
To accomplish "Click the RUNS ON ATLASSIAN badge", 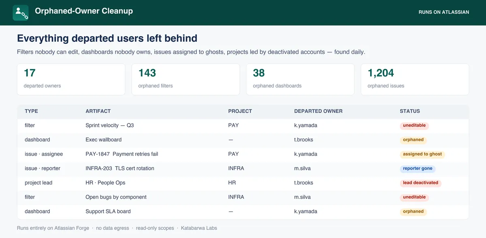I will tap(444, 12).
